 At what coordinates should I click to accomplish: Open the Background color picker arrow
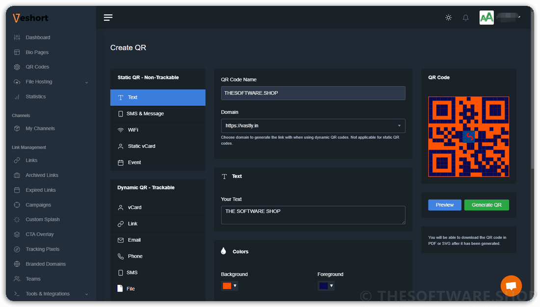[x=235, y=285]
